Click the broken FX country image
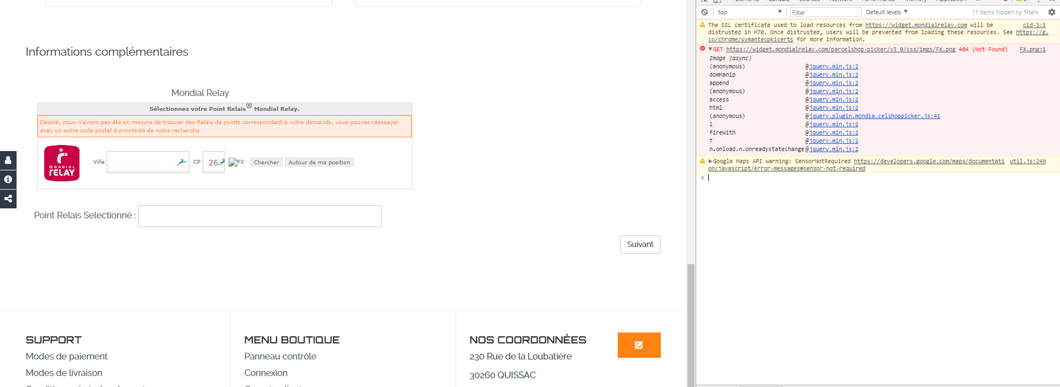 point(236,162)
